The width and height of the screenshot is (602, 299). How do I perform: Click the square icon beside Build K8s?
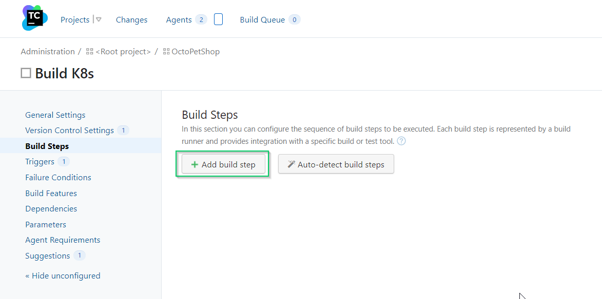click(26, 73)
